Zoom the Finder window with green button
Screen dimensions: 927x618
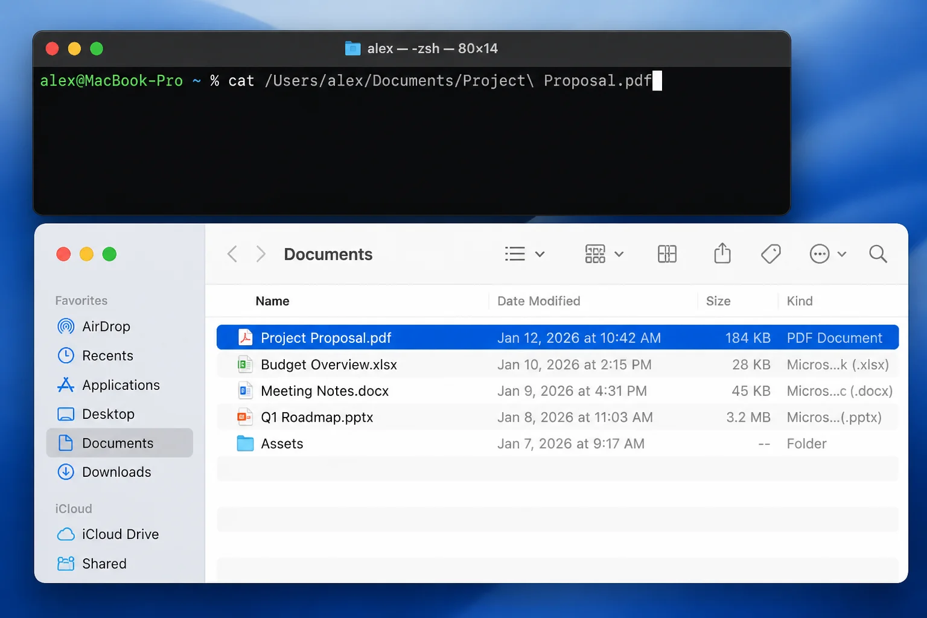109,254
